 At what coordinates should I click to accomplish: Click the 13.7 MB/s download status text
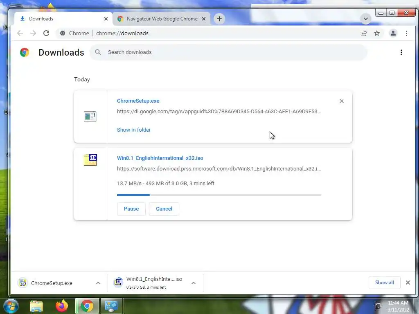pyautogui.click(x=166, y=184)
